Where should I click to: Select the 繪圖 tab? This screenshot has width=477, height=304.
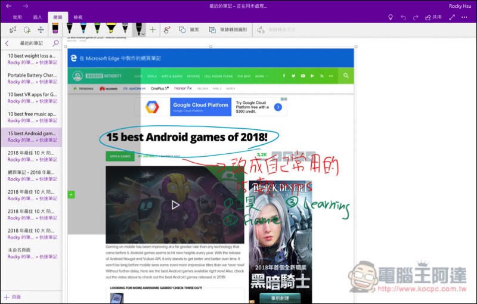(58, 17)
